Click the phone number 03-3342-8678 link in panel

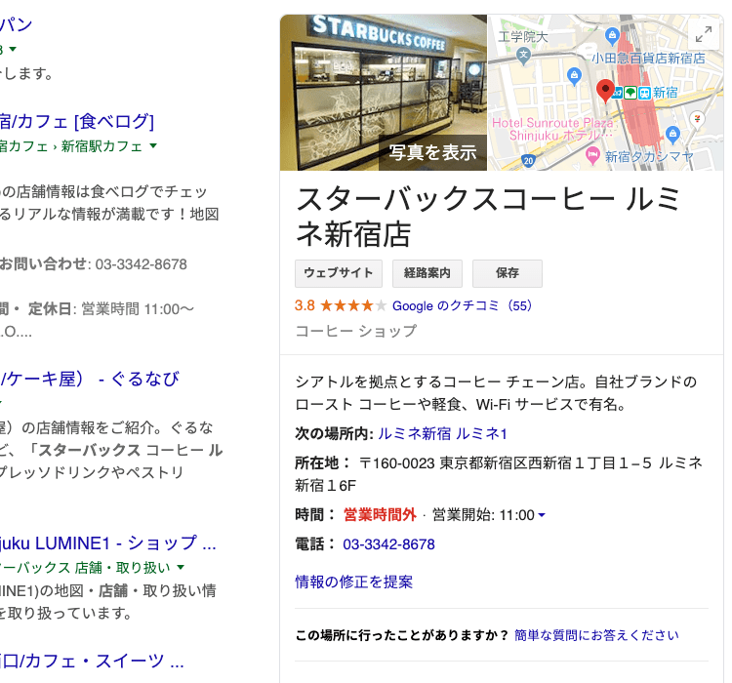tap(388, 544)
